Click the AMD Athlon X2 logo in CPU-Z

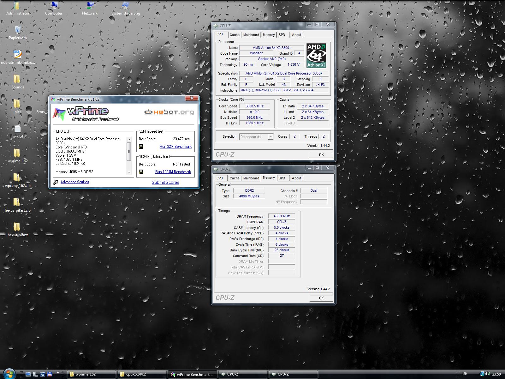tap(316, 56)
